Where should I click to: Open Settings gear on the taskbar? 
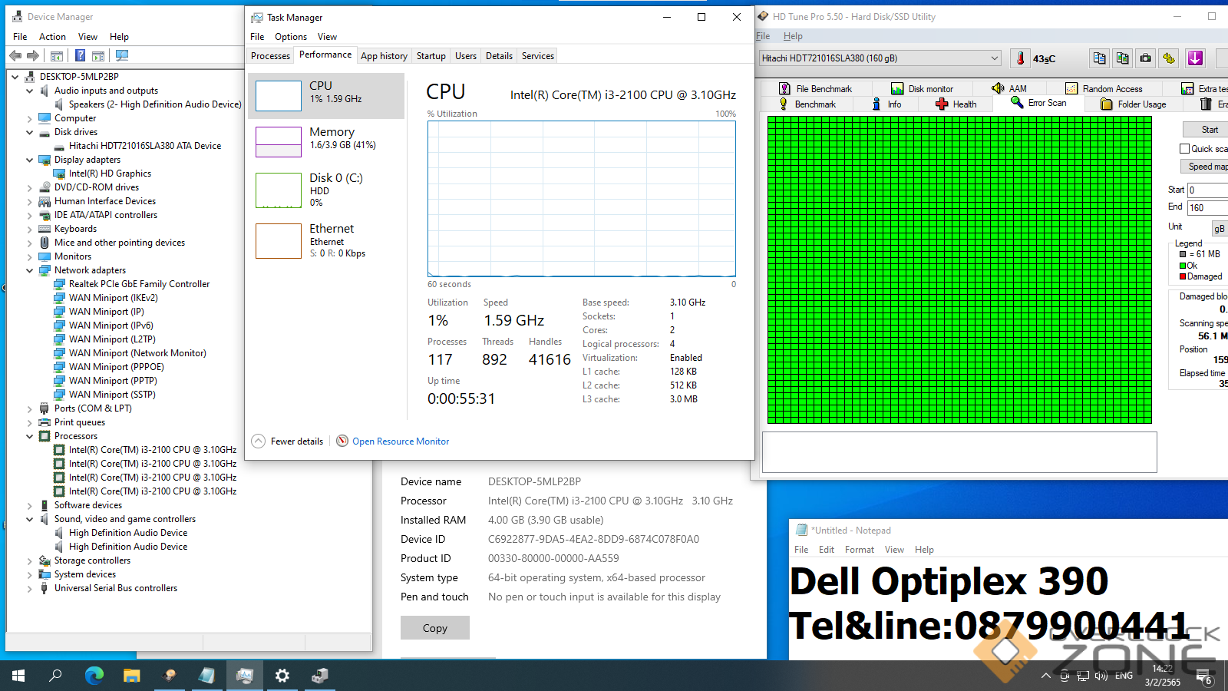[x=282, y=676]
